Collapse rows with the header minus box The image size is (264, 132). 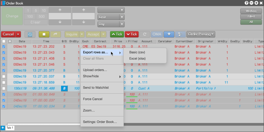[10, 41]
